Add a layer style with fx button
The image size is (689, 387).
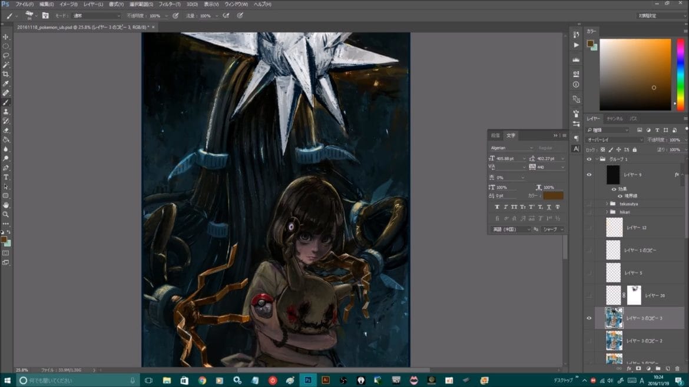point(629,369)
